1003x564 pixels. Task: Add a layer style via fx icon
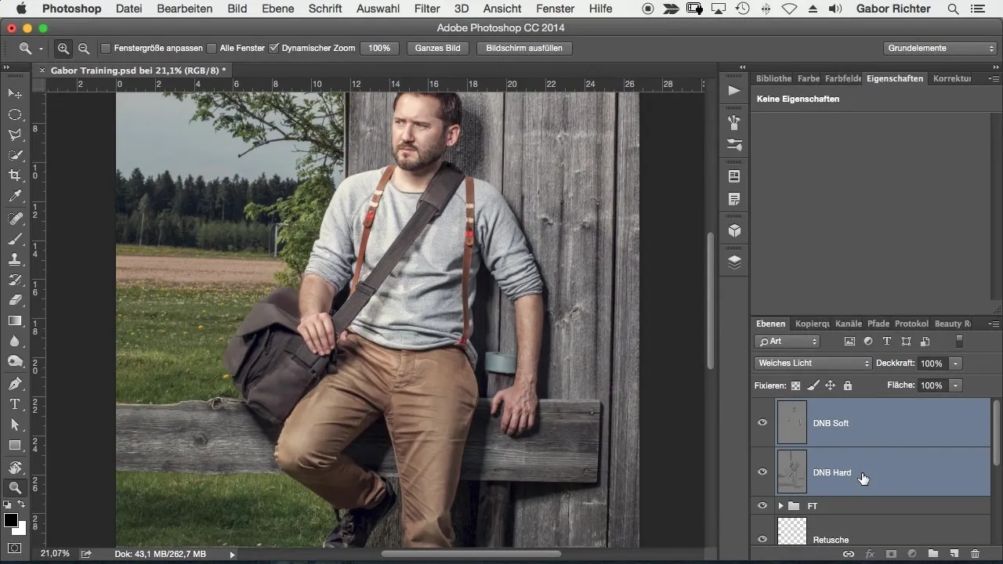pyautogui.click(x=869, y=554)
